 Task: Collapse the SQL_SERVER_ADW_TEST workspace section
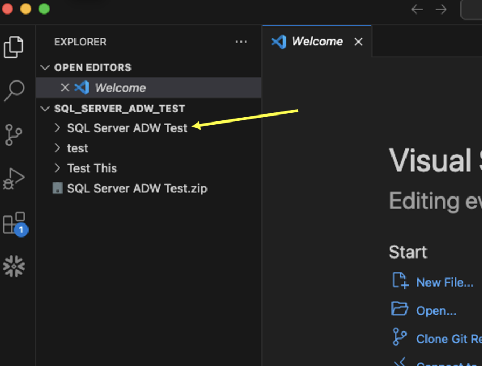(x=45, y=108)
